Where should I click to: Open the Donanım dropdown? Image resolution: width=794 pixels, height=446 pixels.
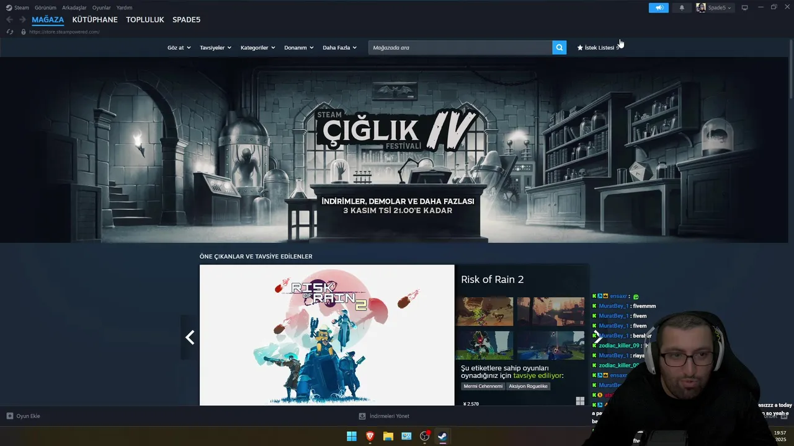point(299,48)
